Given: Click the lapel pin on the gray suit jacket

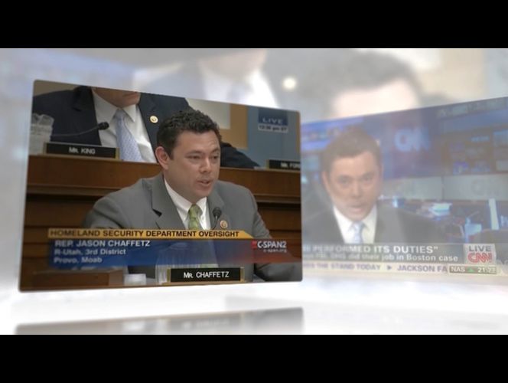Looking at the screenshot, I should [x=223, y=224].
